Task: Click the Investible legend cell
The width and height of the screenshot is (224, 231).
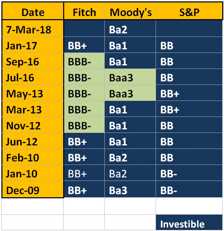Action: (189, 222)
